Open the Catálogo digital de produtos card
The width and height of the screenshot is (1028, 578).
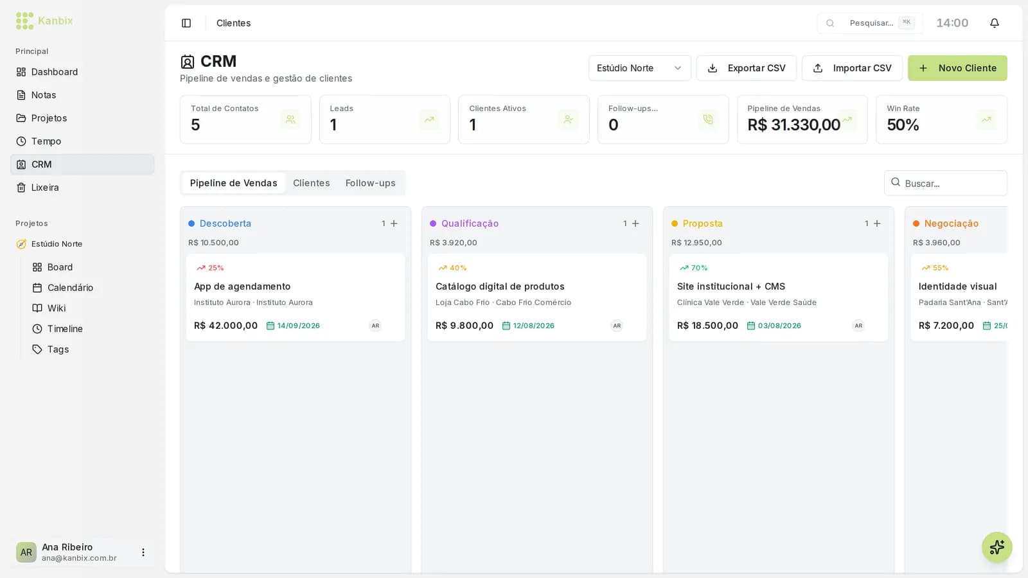[x=537, y=297]
